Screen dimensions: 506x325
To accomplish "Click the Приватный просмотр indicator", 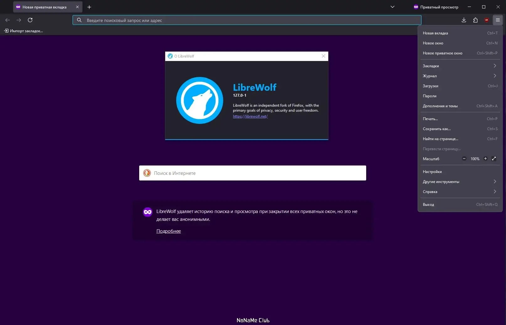I will (436, 7).
